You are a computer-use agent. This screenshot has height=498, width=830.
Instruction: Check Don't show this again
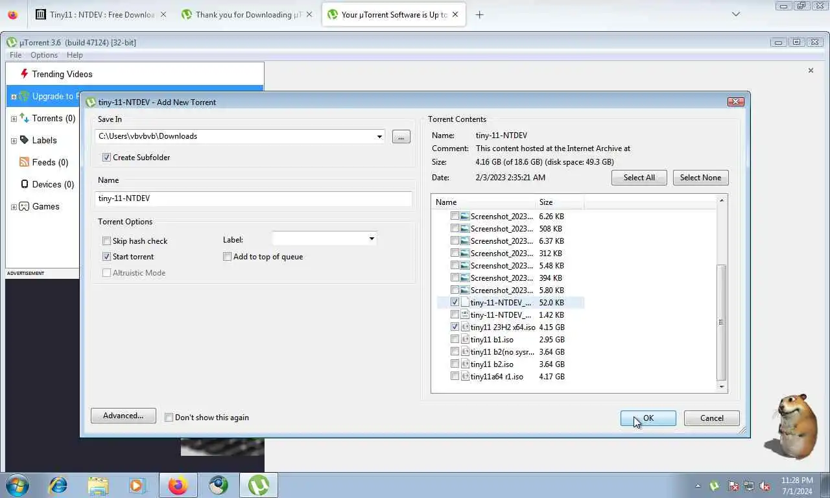(169, 418)
